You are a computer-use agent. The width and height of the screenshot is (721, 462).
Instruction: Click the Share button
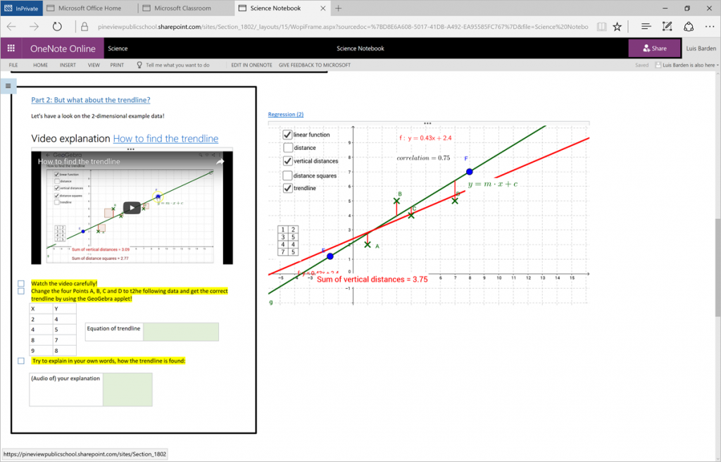pyautogui.click(x=654, y=49)
